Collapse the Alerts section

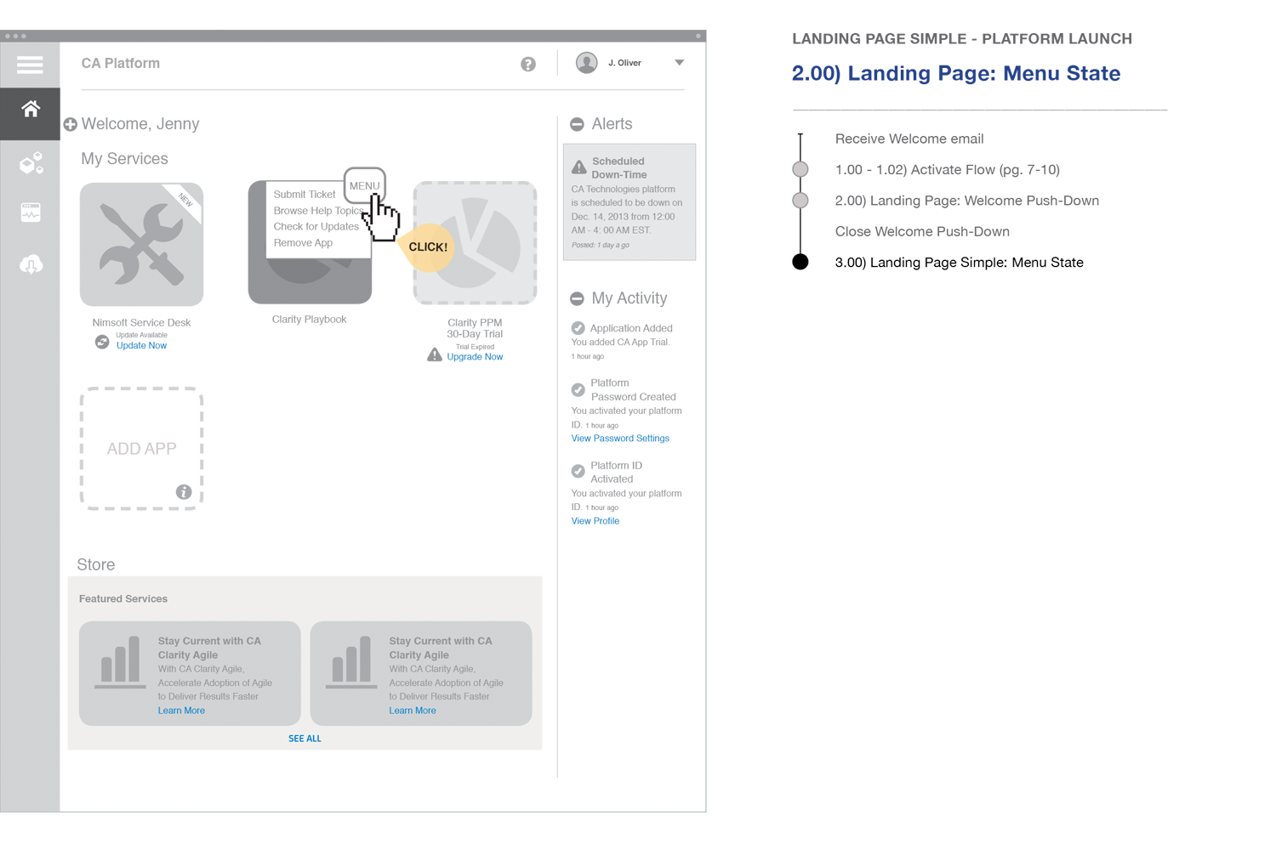577,125
